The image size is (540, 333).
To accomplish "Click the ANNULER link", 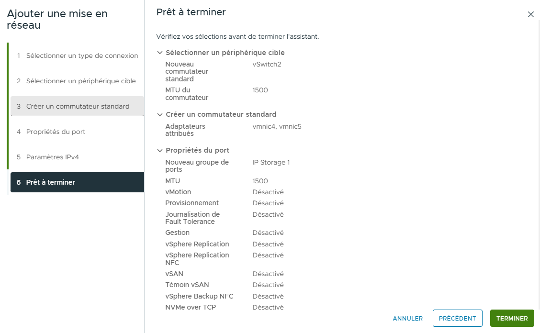I will pos(407,318).
